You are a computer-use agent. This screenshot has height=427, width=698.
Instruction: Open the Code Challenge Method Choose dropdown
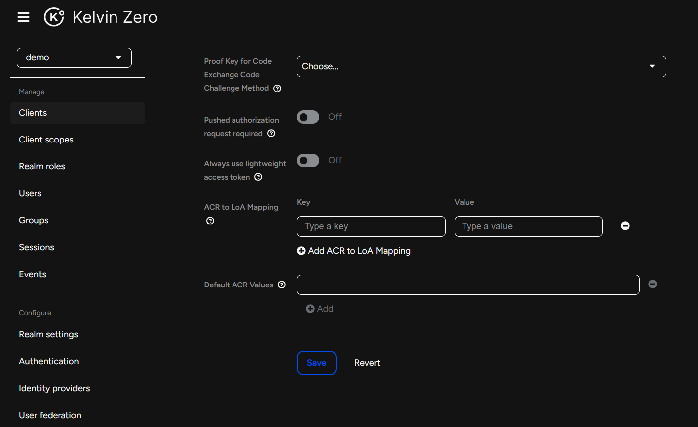coord(481,66)
